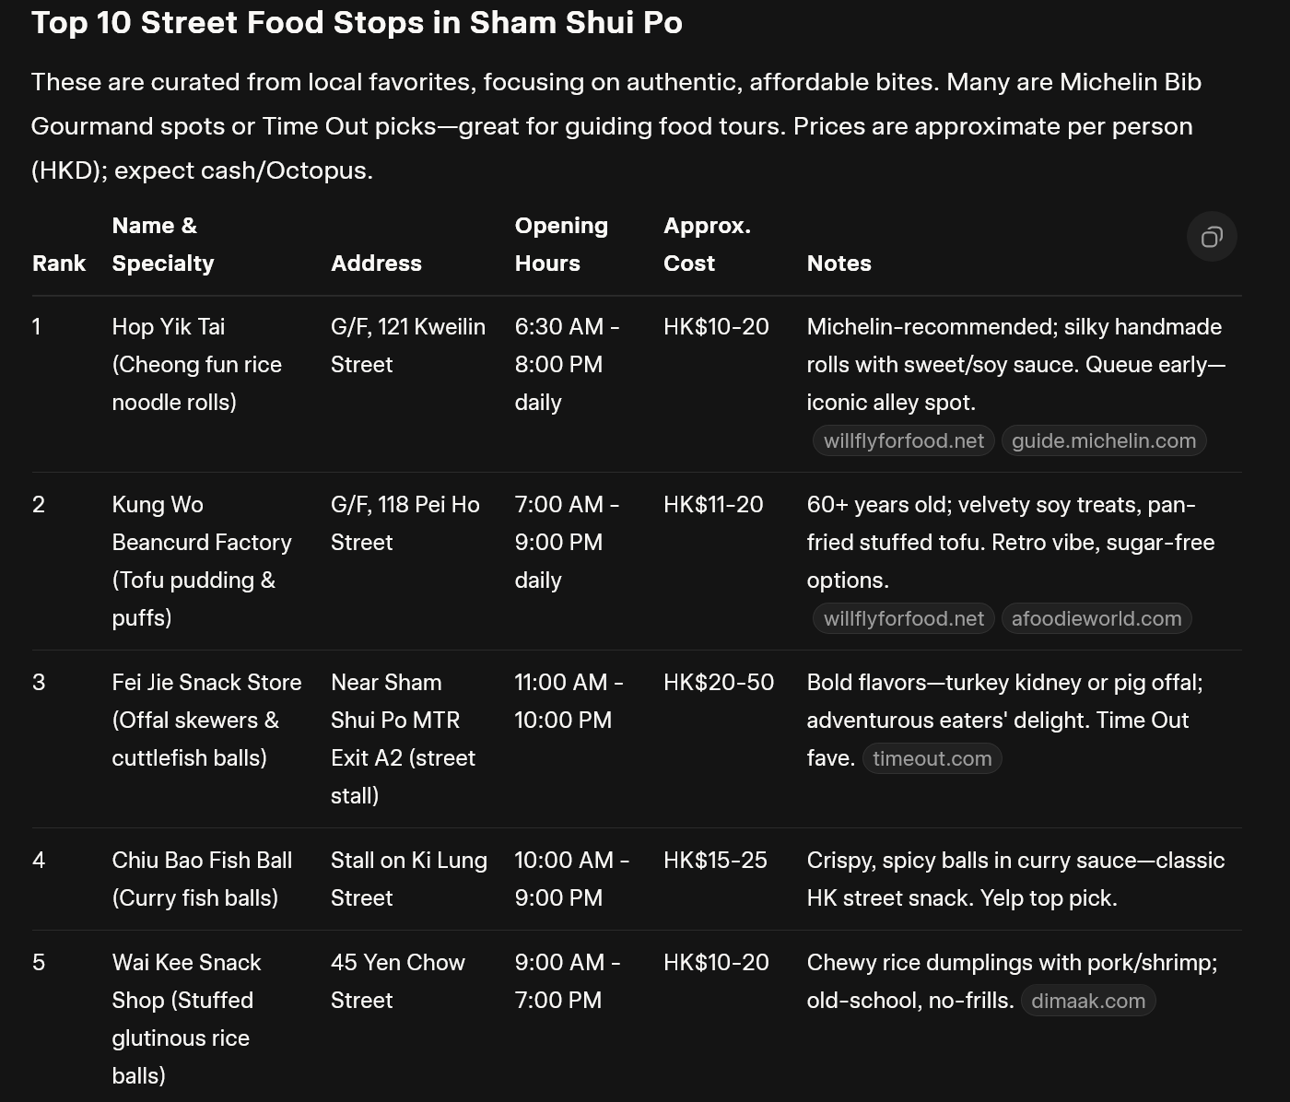
Task: Click the Address column header
Action: point(376,264)
